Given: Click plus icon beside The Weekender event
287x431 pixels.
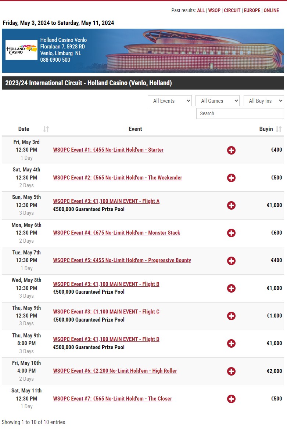Looking at the screenshot, I should [x=231, y=178].
